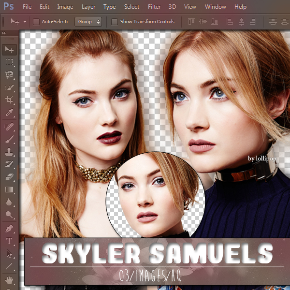
Task: Click Align Left Edges icon
Action: [230, 22]
